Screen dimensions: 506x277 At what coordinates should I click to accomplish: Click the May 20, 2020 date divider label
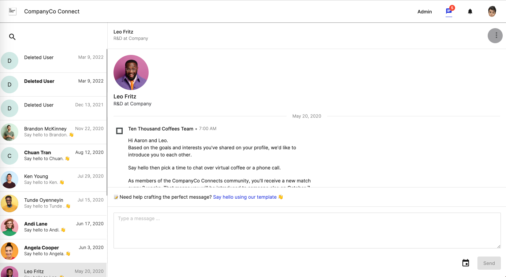pos(307,116)
